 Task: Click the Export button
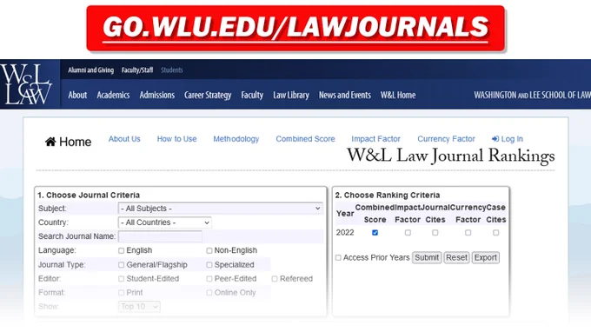tap(486, 258)
